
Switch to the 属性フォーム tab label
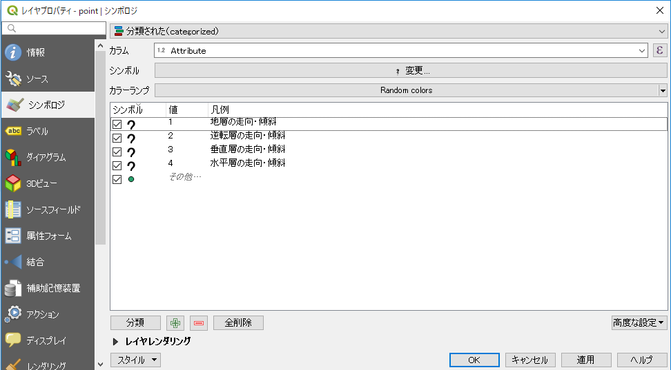[49, 236]
